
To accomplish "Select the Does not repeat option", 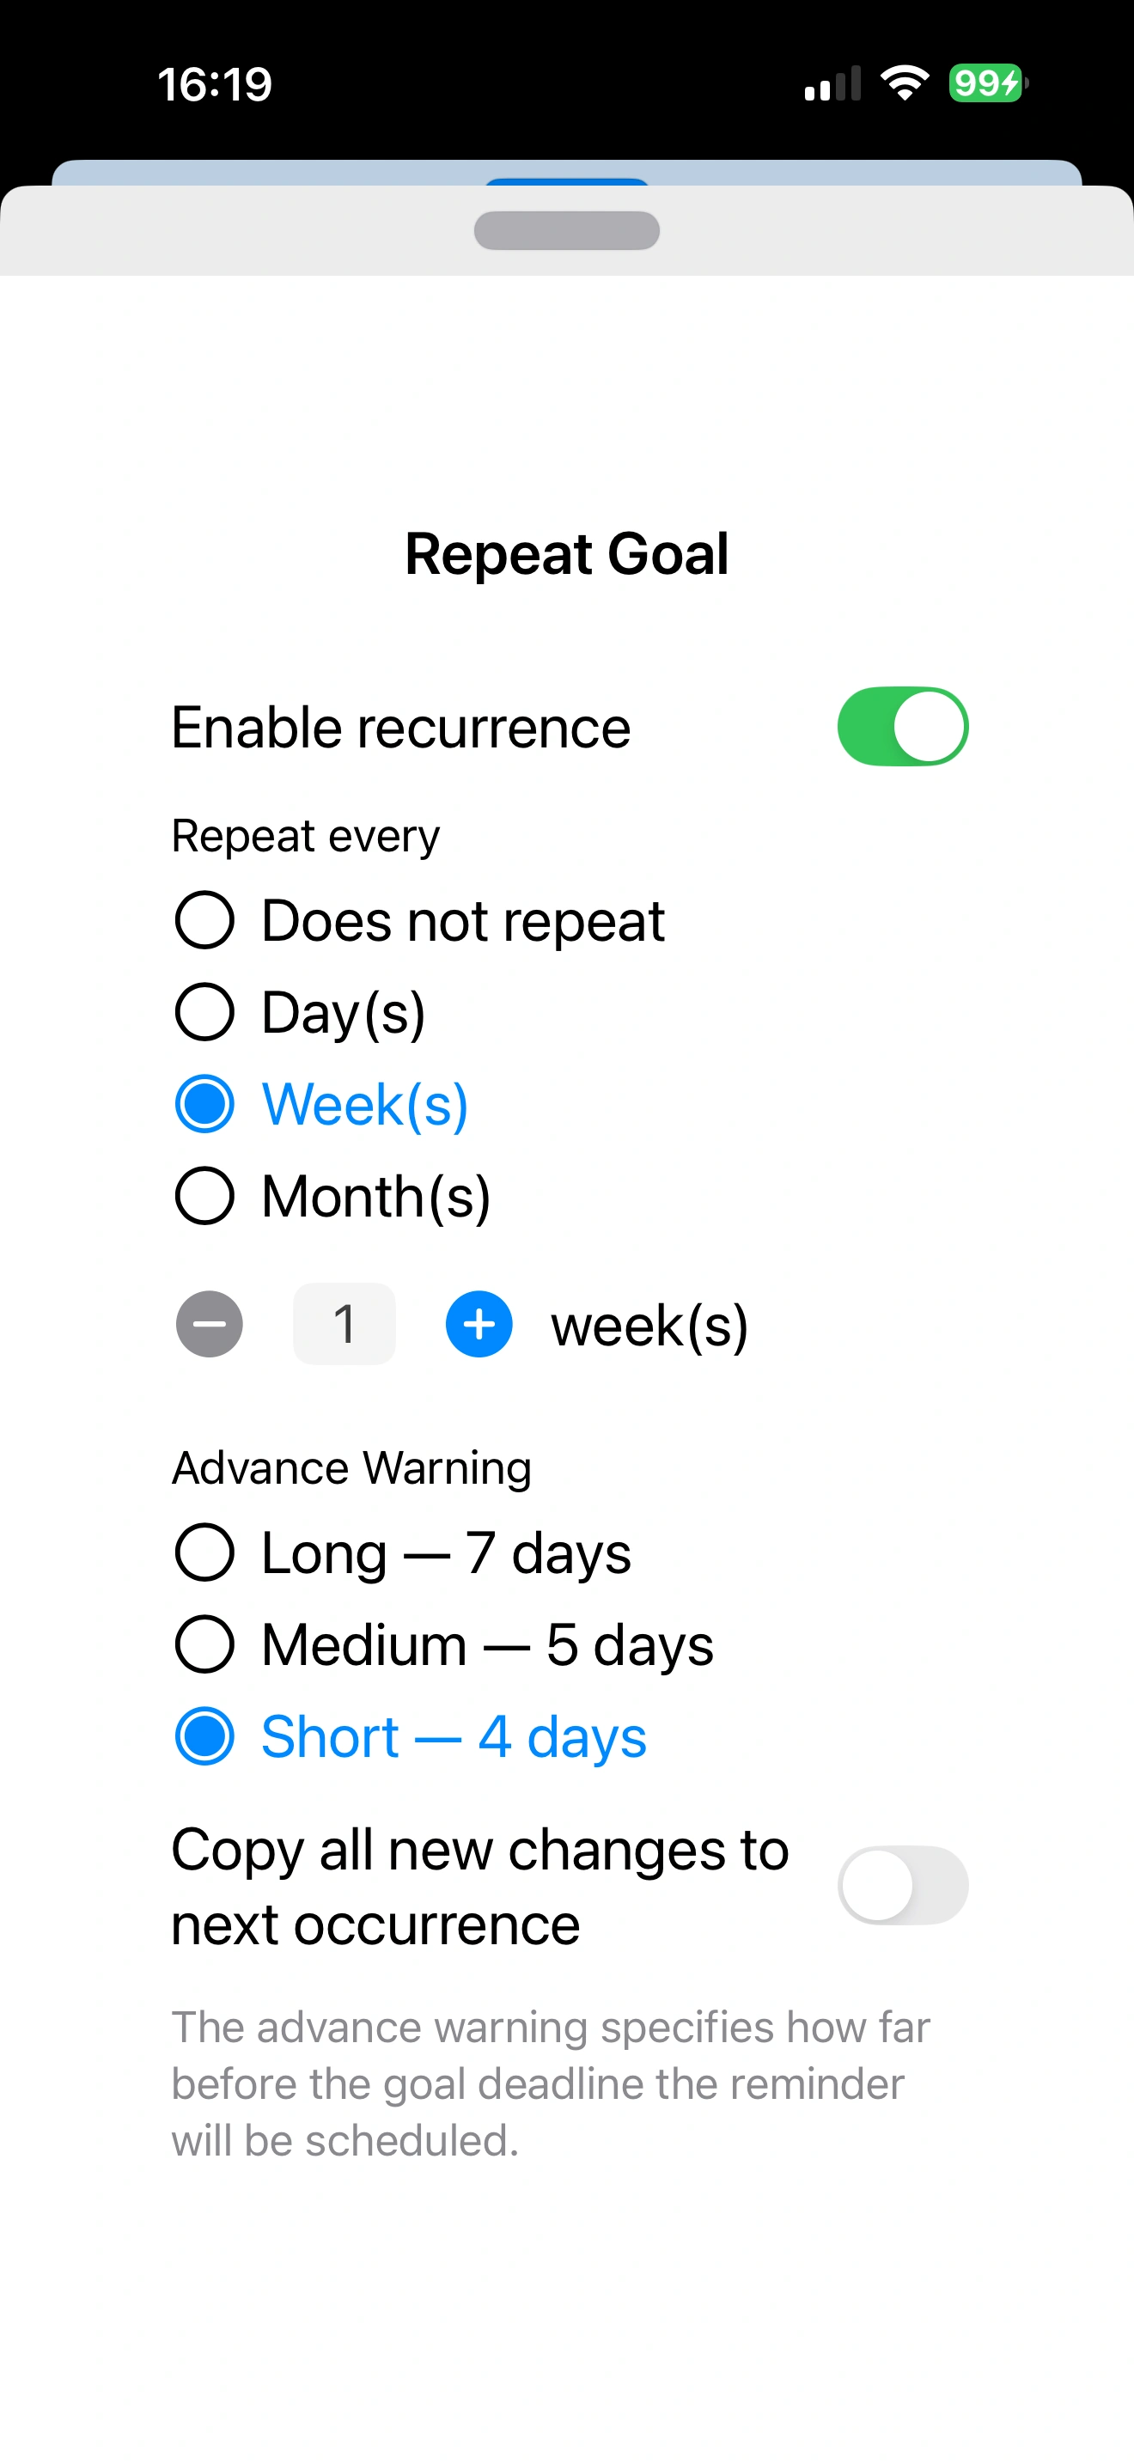I will click(x=420, y=921).
